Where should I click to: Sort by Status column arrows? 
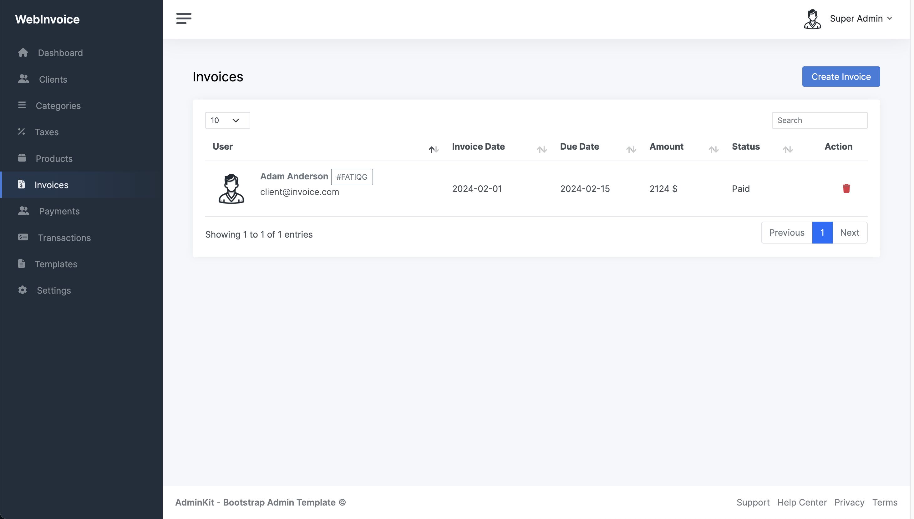(788, 149)
